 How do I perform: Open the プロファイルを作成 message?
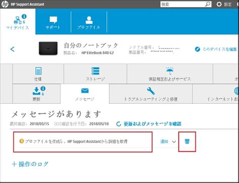pyautogui.click(x=83, y=142)
